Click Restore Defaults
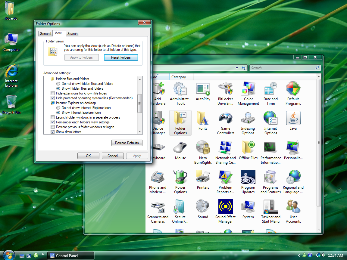Viewport: 347px width, 260px height. (127, 143)
